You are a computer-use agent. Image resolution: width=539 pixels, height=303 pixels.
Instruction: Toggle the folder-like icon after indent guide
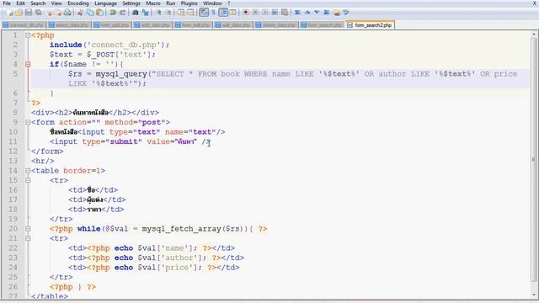tap(232, 13)
